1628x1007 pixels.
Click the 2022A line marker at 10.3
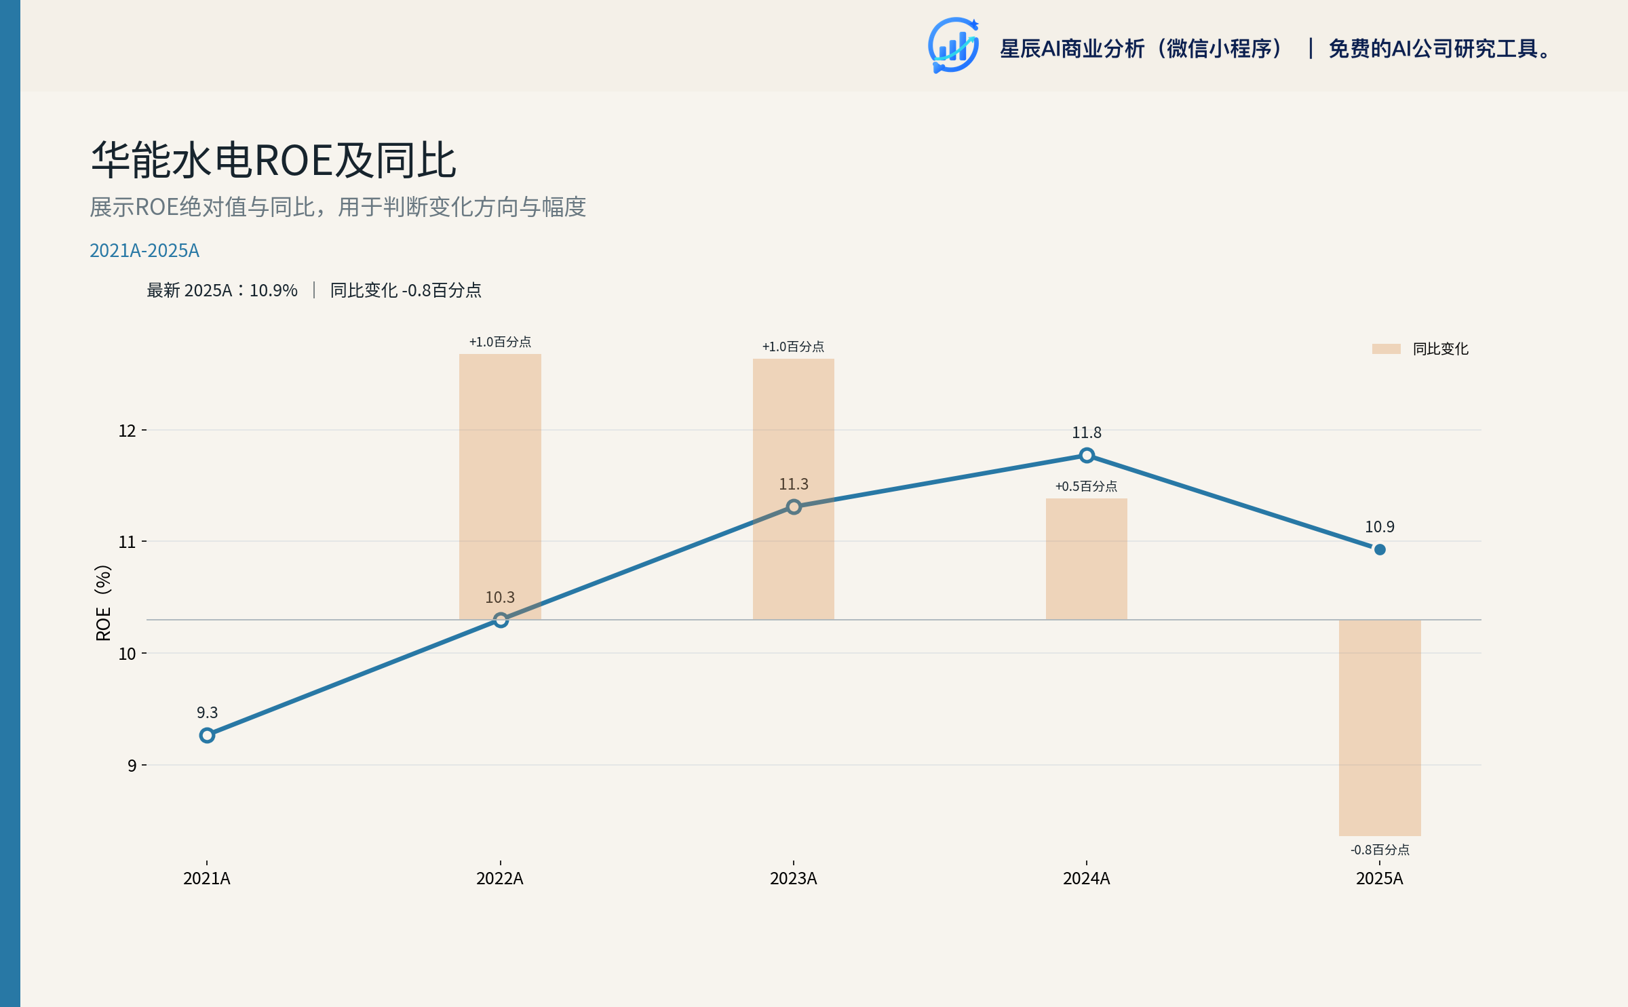[x=501, y=620]
